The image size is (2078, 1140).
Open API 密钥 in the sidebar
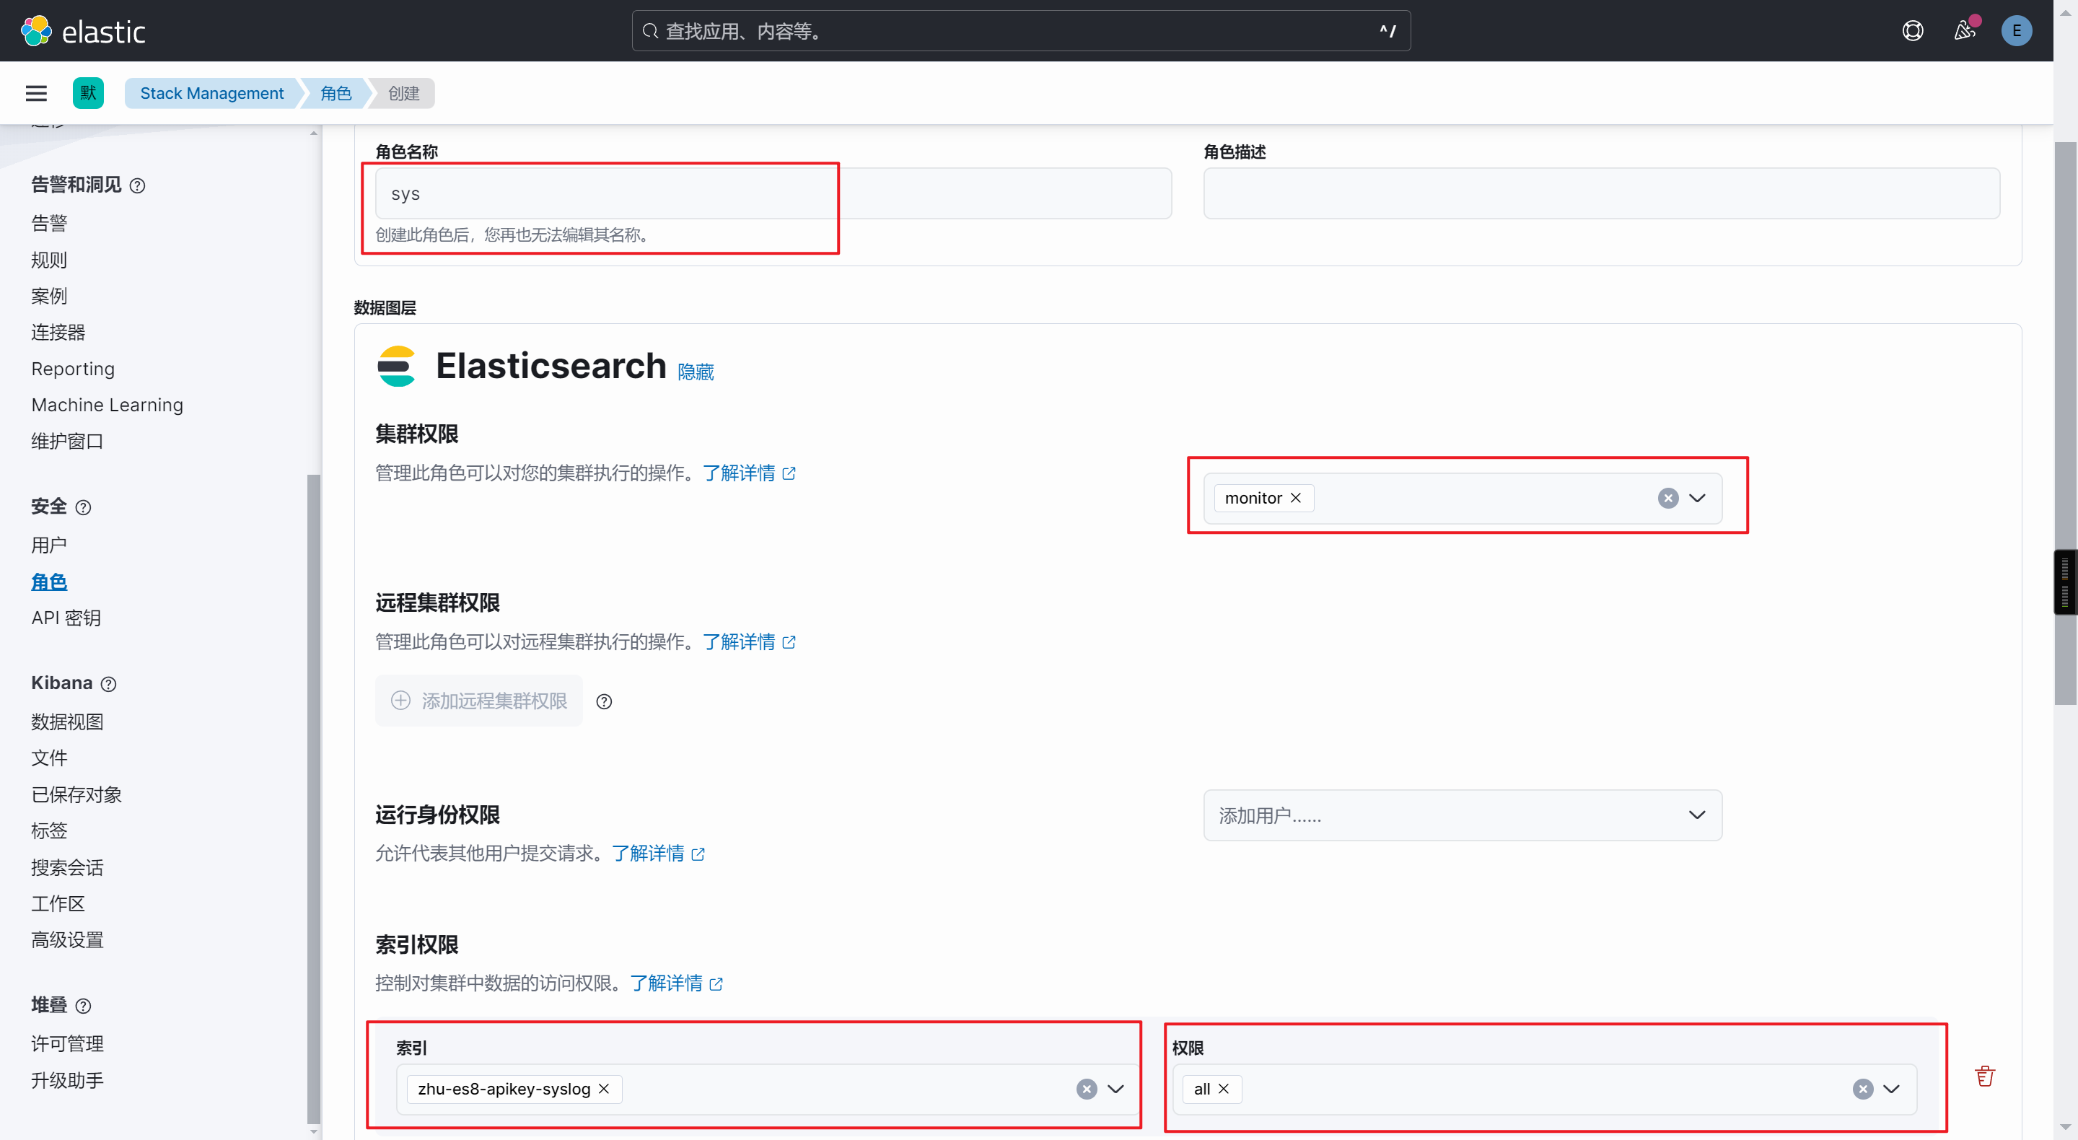[66, 618]
